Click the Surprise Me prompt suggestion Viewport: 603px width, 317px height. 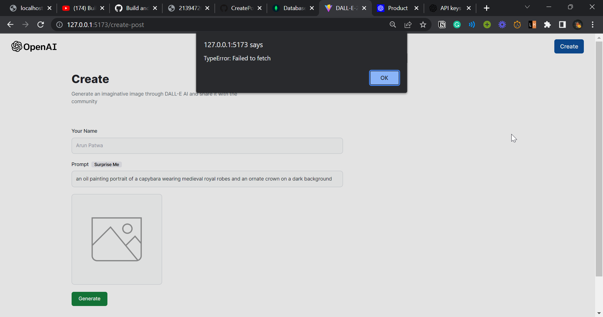pyautogui.click(x=106, y=164)
